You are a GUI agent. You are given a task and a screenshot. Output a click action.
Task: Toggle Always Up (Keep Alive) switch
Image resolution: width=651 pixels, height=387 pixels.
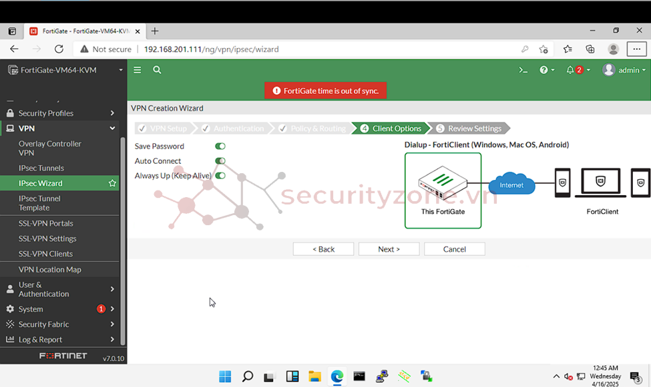tap(220, 176)
